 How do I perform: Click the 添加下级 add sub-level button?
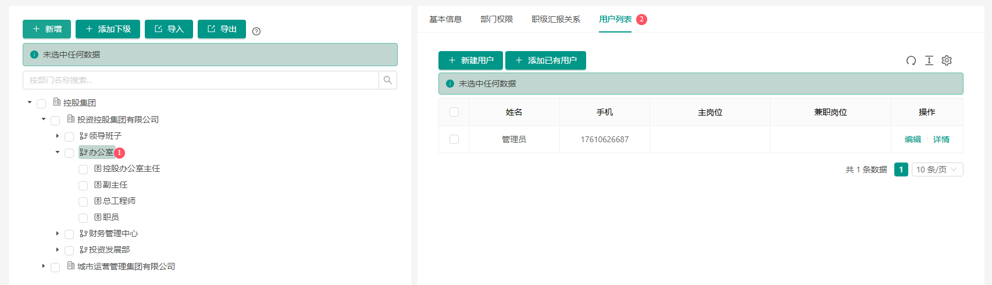[x=108, y=29]
